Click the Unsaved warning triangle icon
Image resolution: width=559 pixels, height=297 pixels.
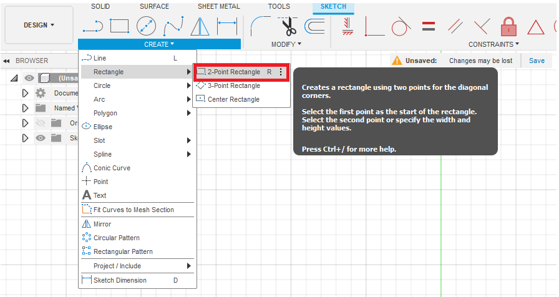point(397,61)
